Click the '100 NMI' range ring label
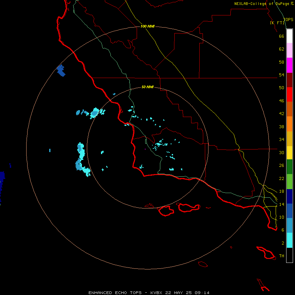The width and height of the screenshot is (295, 295). (x=147, y=26)
